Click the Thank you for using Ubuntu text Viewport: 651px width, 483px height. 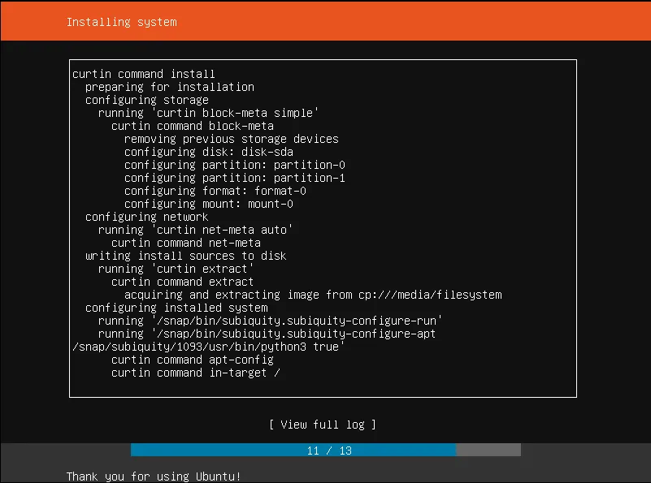154,476
